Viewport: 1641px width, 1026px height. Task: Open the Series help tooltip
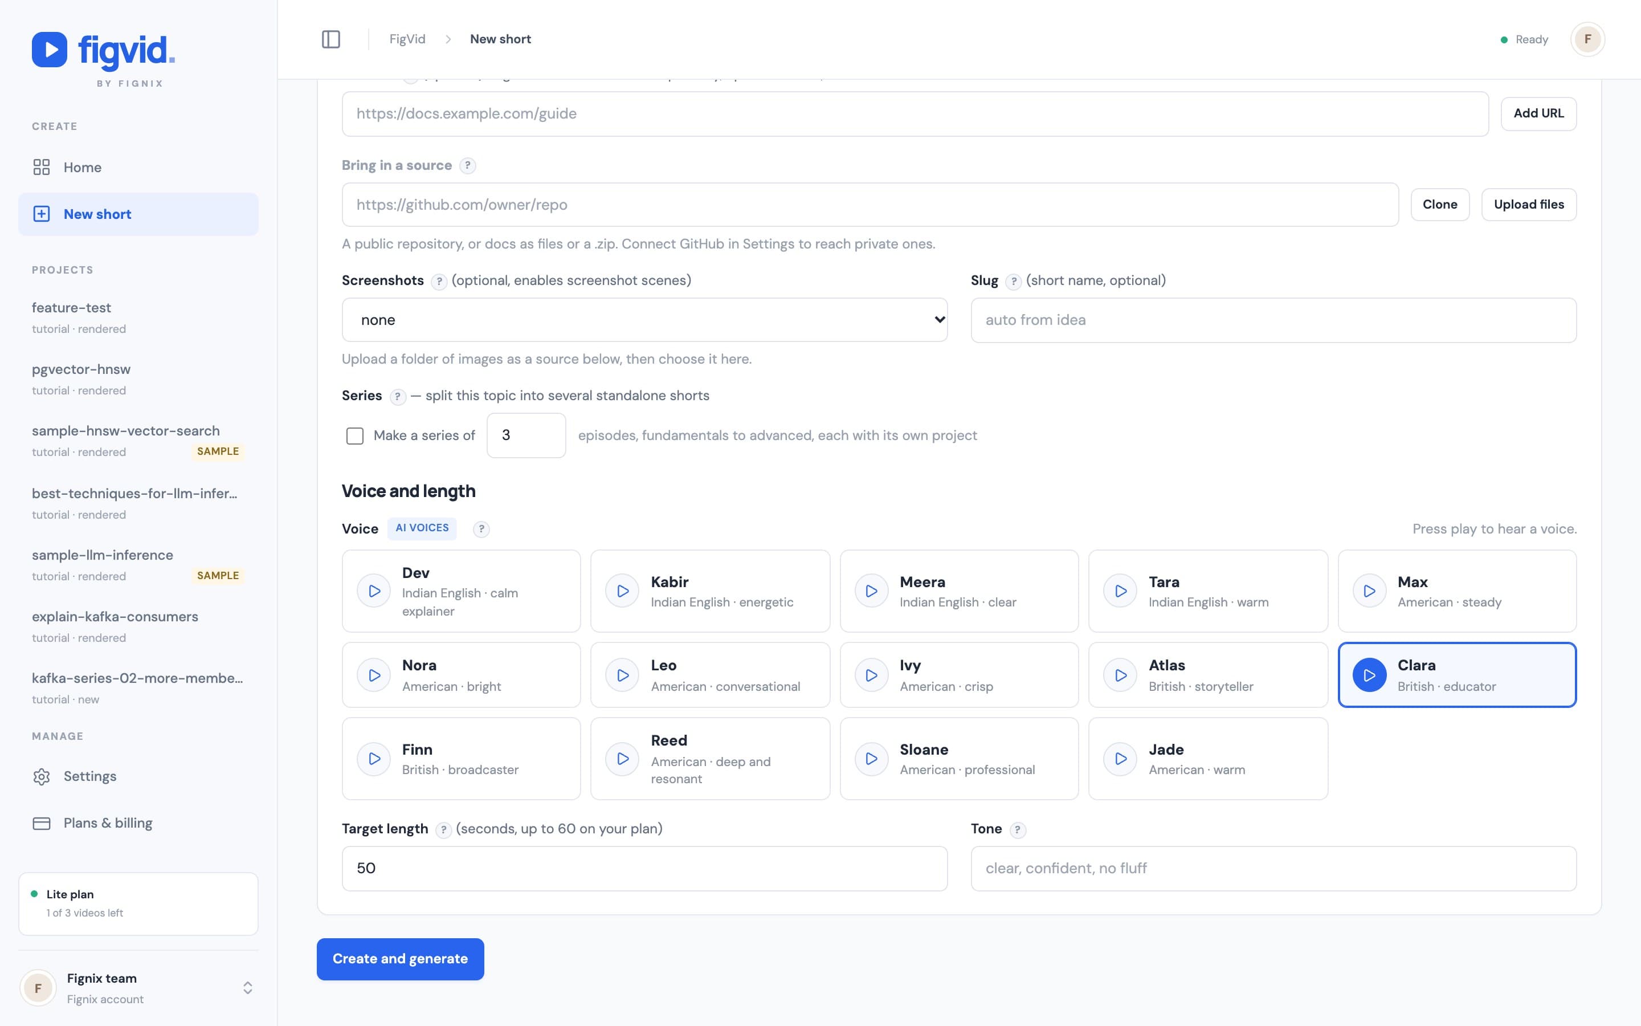click(397, 397)
